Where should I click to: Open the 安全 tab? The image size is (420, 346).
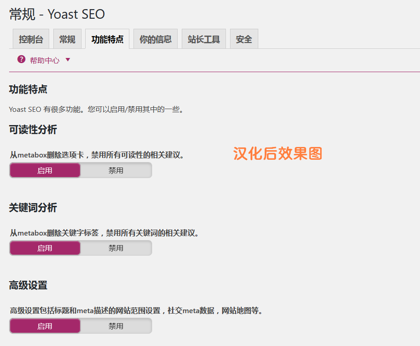click(x=244, y=39)
